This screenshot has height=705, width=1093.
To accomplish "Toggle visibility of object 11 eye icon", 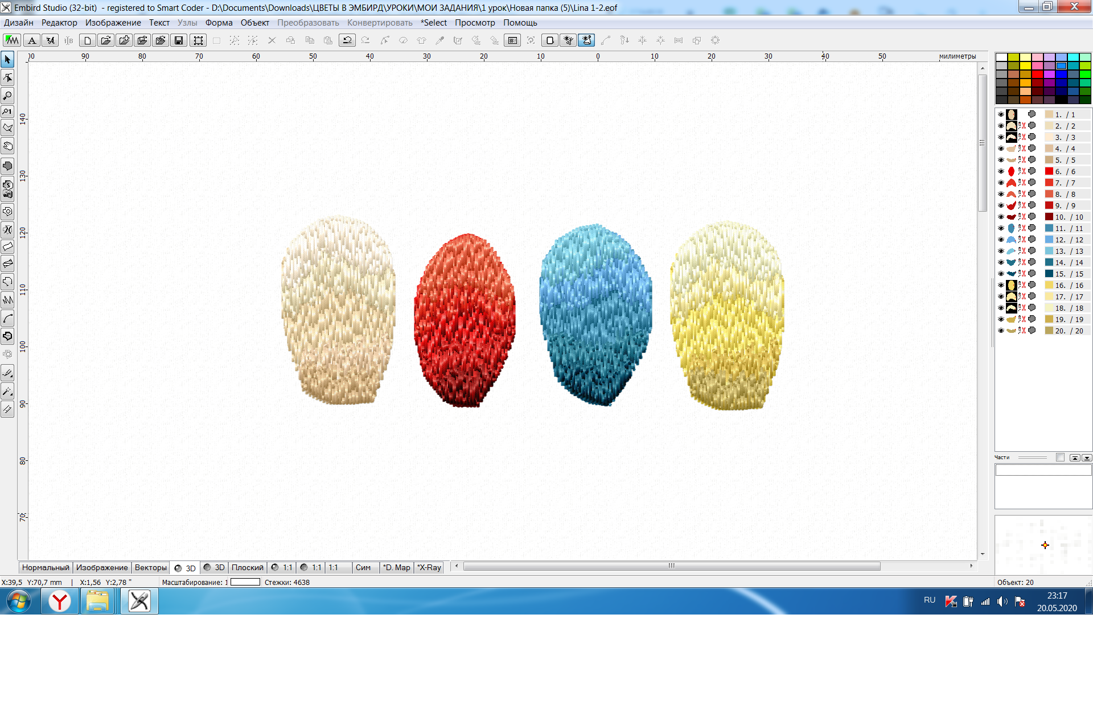I will pos(1001,228).
